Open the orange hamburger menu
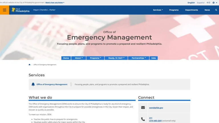Image resolution: width=219 pixels, height=123 pixels. pyautogui.click(x=5, y=10)
